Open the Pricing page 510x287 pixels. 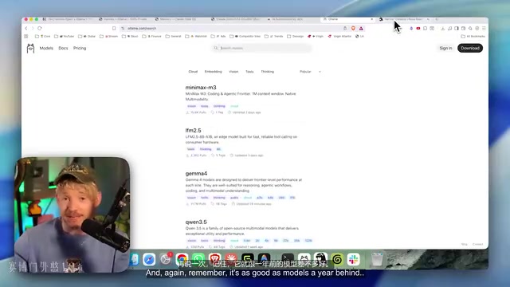pos(80,48)
